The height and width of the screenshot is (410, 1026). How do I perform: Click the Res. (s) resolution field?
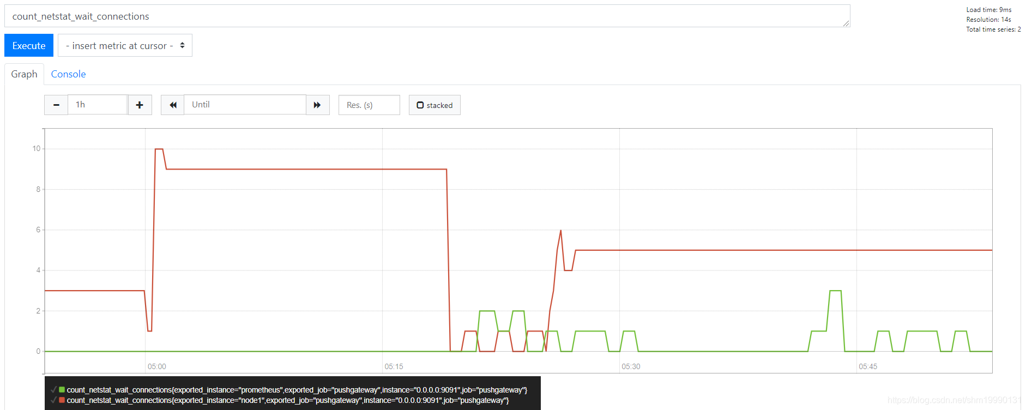(369, 105)
